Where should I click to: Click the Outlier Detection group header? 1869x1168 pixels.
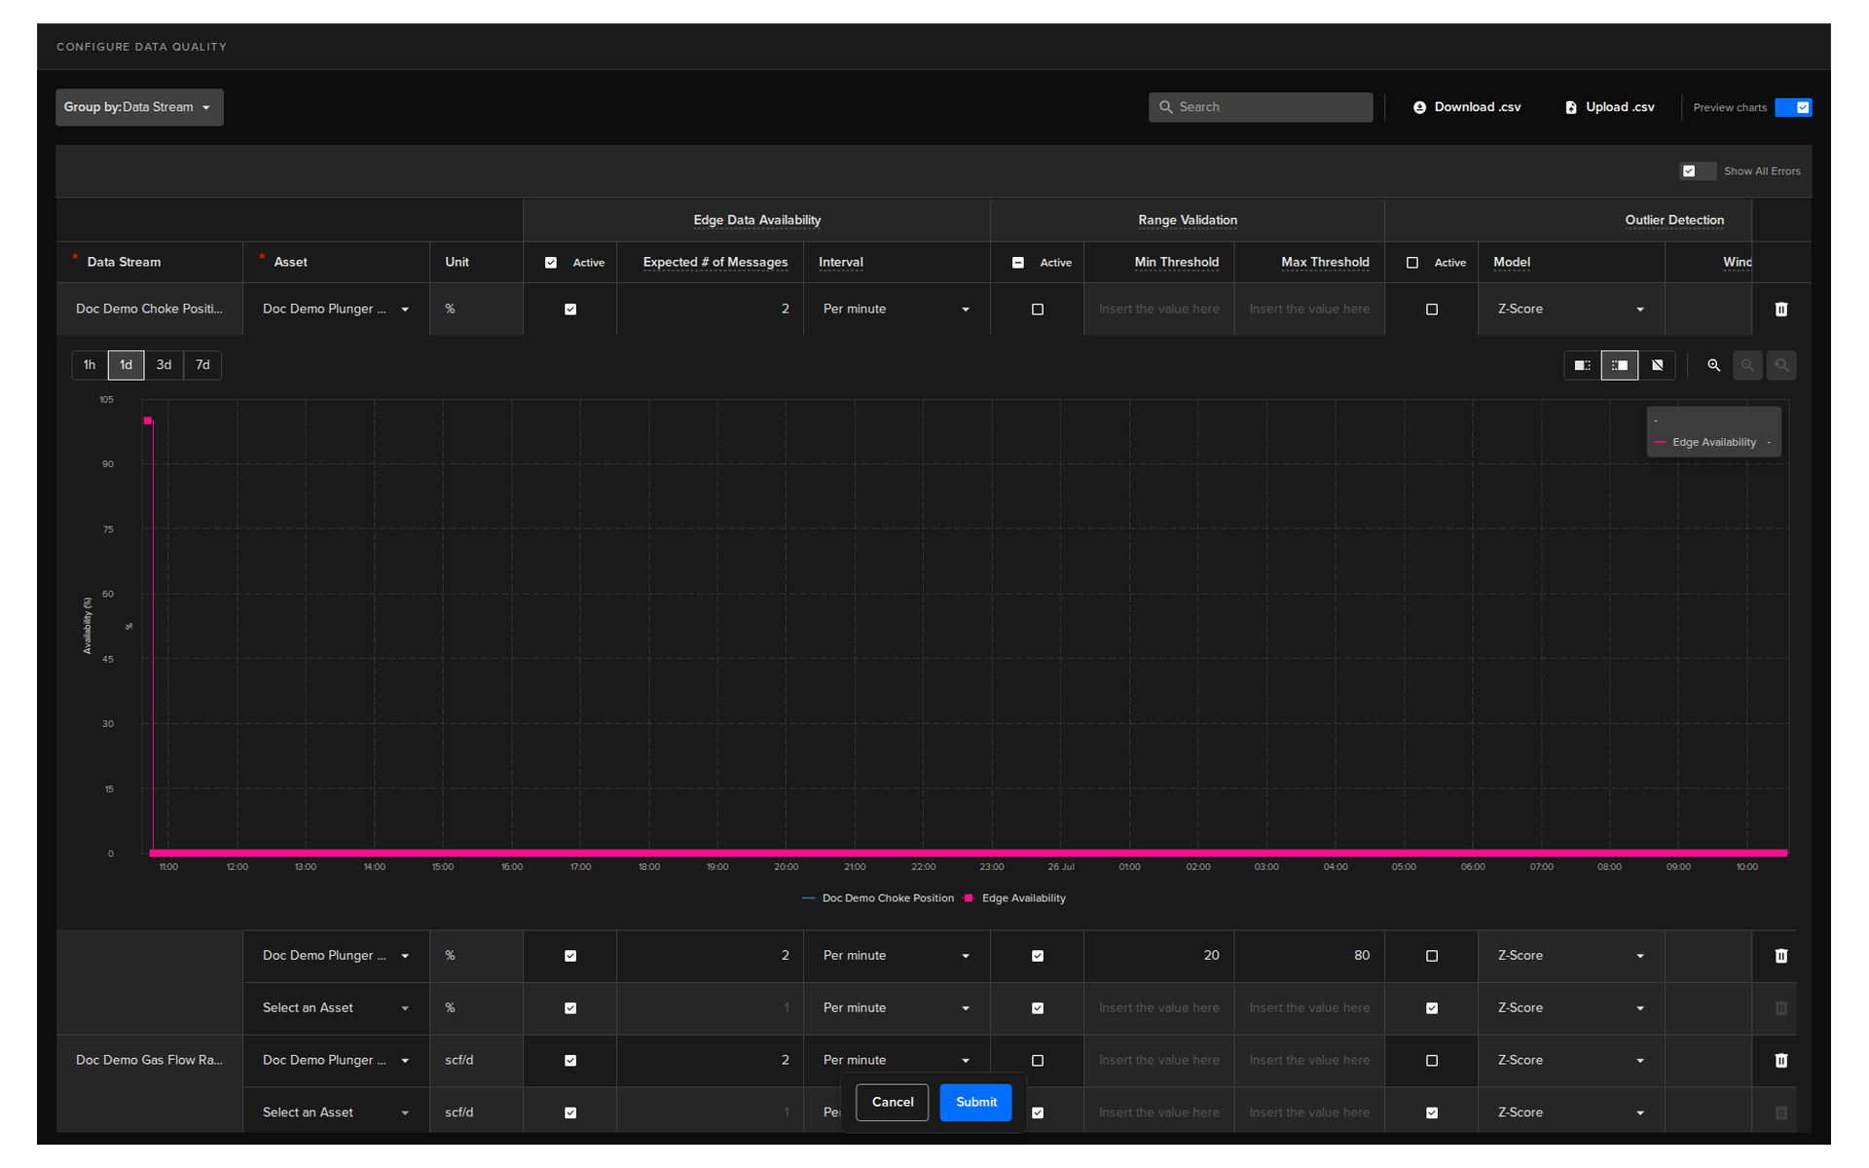[1674, 220]
